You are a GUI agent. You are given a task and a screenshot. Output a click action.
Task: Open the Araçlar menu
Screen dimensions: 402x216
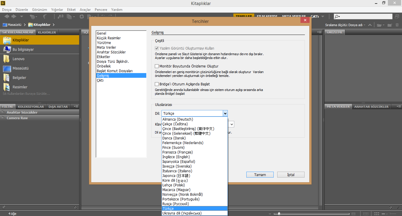(x=85, y=10)
